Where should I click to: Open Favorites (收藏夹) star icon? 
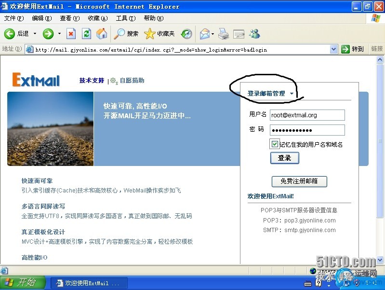point(149,34)
